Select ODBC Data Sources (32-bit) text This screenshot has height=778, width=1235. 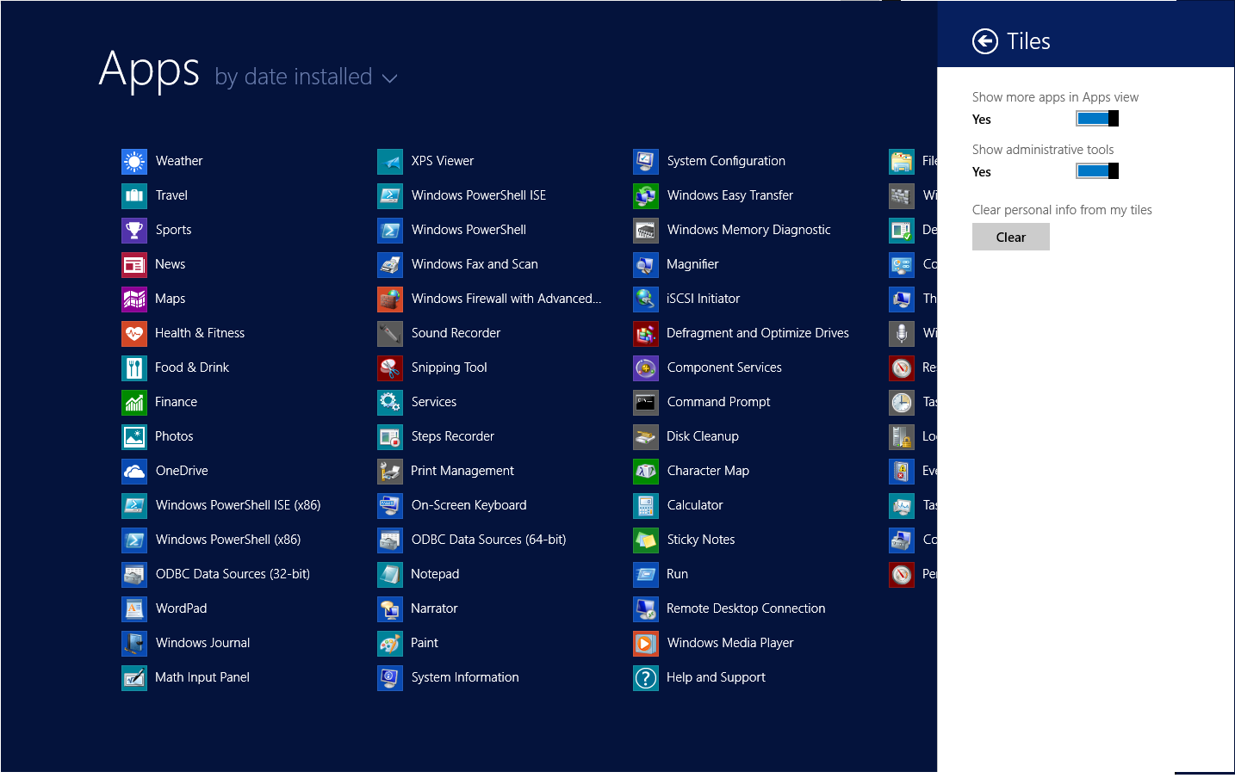[233, 574]
